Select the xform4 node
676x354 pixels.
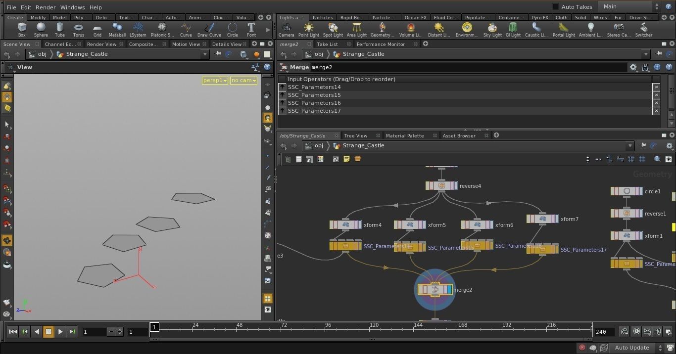[345, 225]
